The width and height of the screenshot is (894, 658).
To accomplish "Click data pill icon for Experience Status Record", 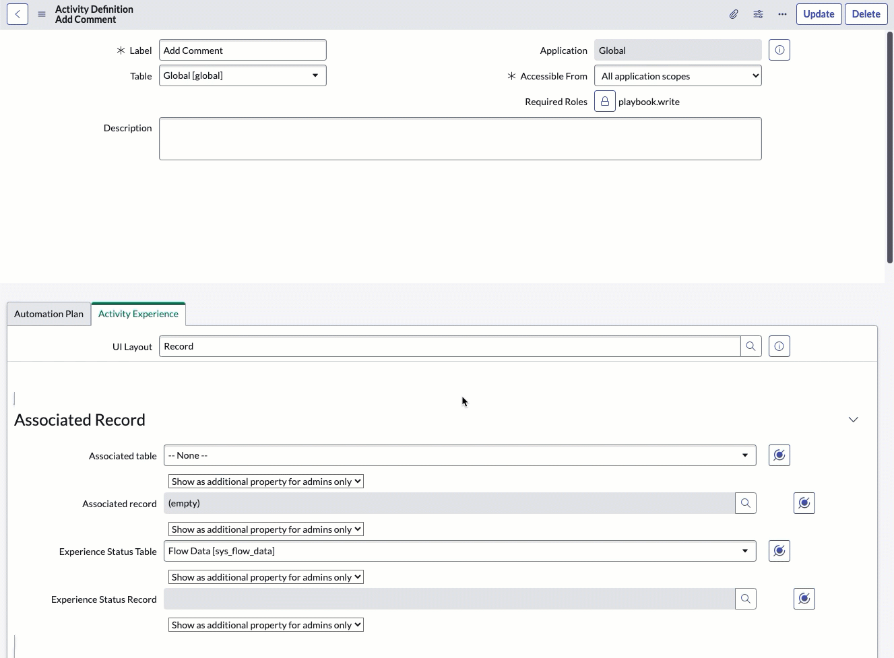I will click(804, 599).
